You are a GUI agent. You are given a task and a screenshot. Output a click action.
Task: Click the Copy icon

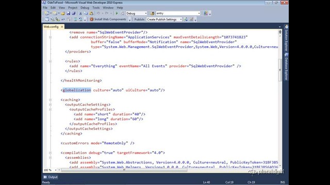[86, 13]
